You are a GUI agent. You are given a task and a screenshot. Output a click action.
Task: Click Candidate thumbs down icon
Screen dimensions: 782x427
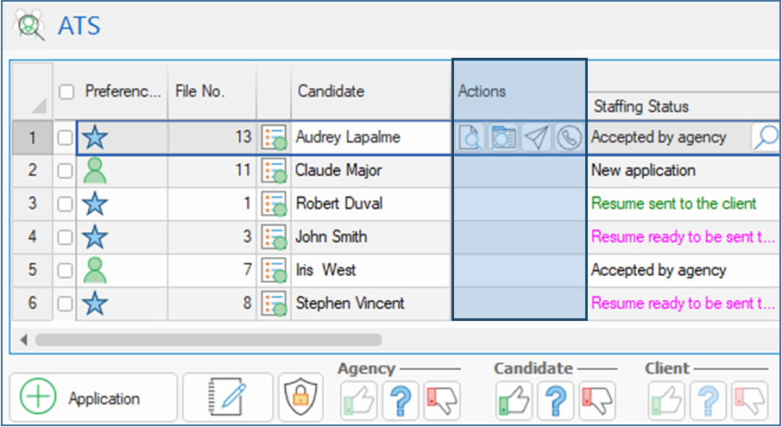coord(596,401)
